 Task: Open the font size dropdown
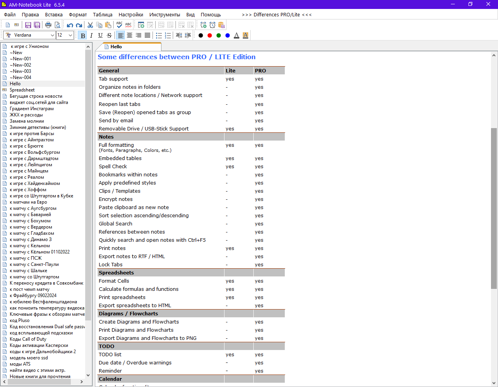(70, 35)
